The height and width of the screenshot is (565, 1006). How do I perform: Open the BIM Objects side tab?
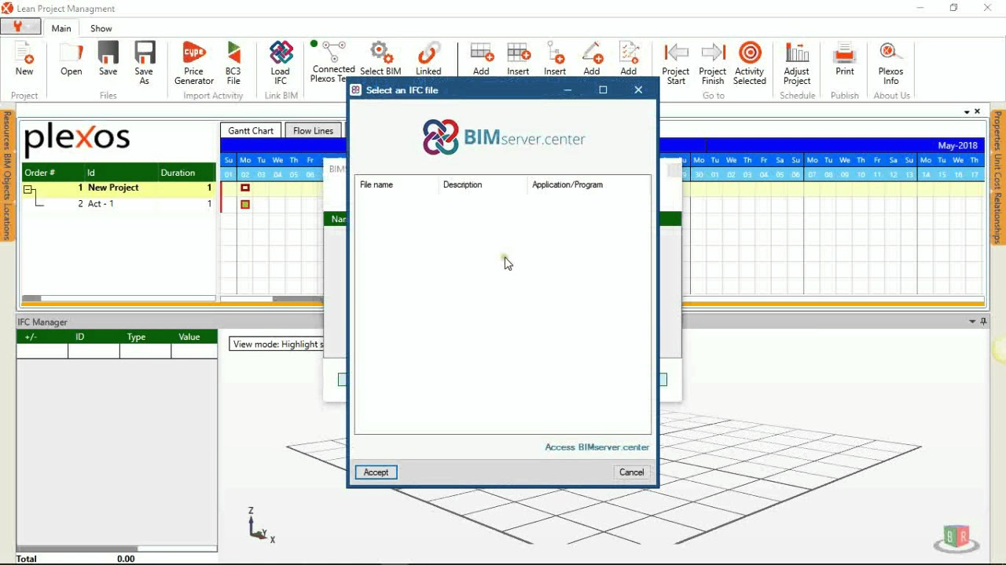(x=6, y=177)
